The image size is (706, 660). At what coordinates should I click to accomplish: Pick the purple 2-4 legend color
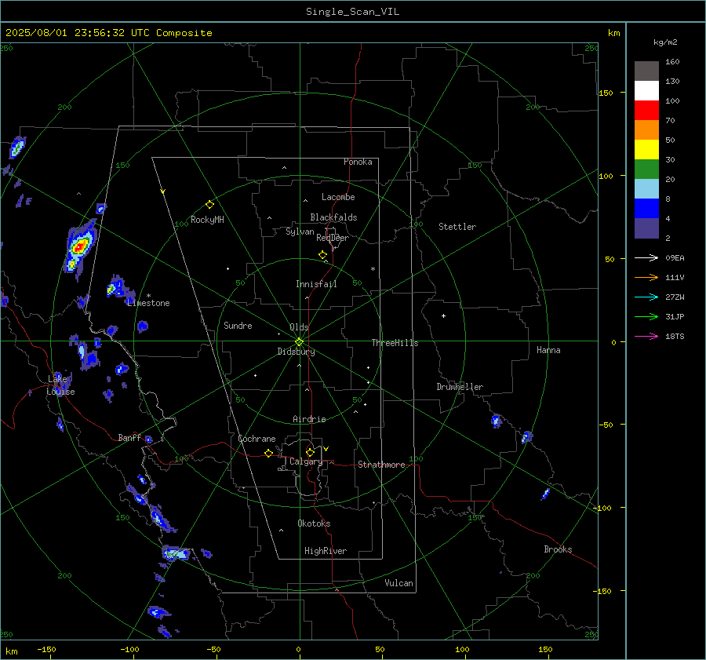click(x=646, y=228)
